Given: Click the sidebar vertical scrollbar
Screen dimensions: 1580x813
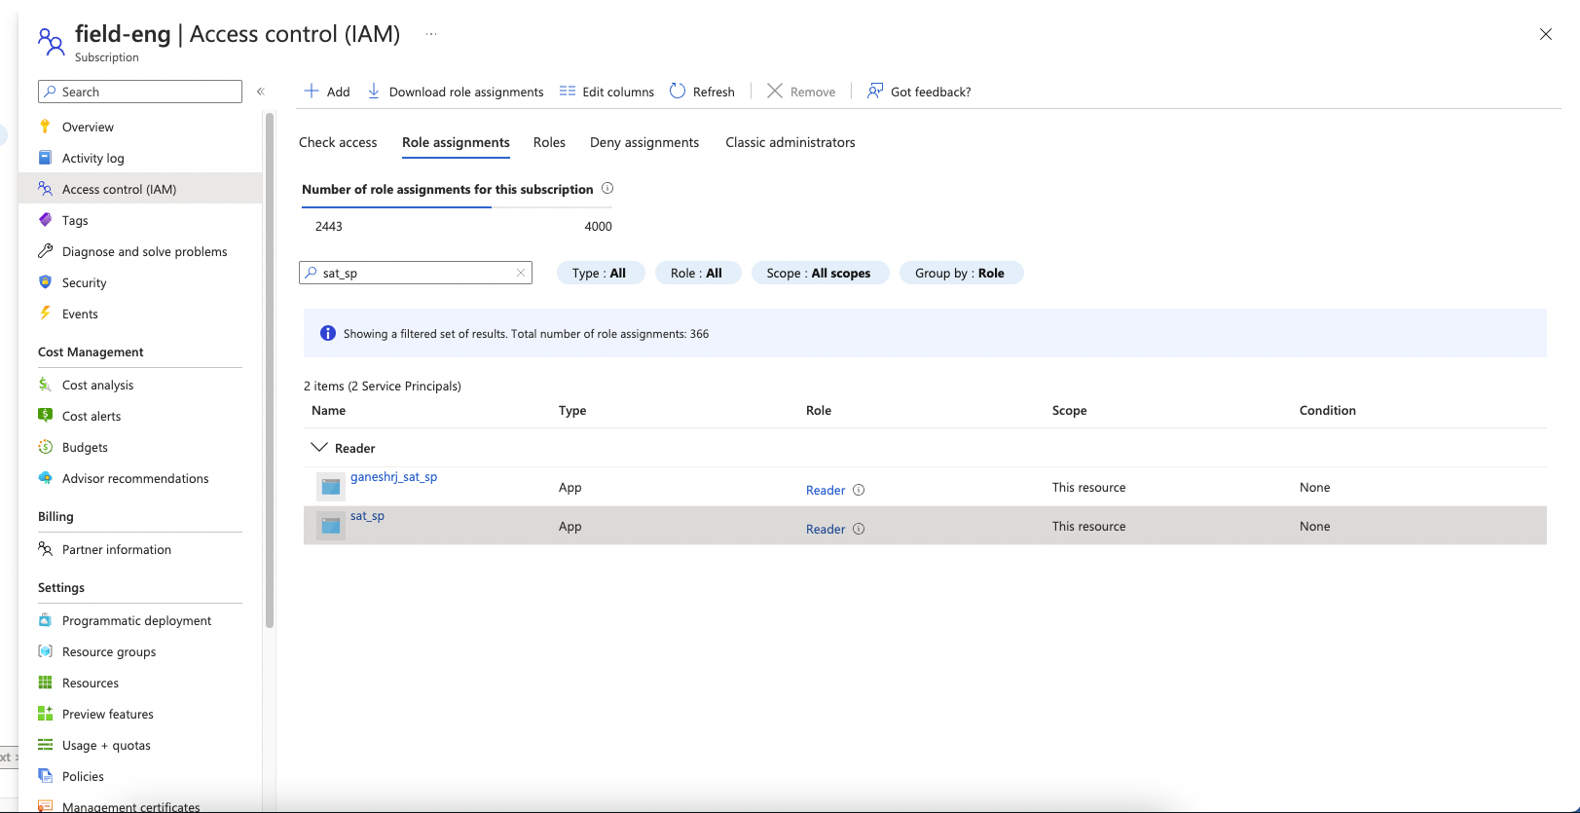Looking at the screenshot, I should [x=270, y=370].
